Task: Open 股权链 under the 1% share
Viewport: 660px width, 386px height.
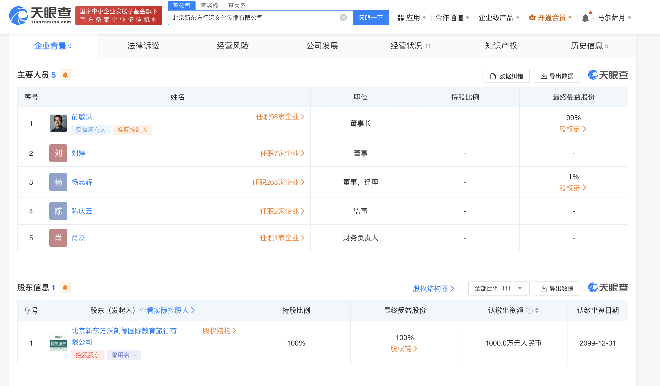Action: coord(573,188)
